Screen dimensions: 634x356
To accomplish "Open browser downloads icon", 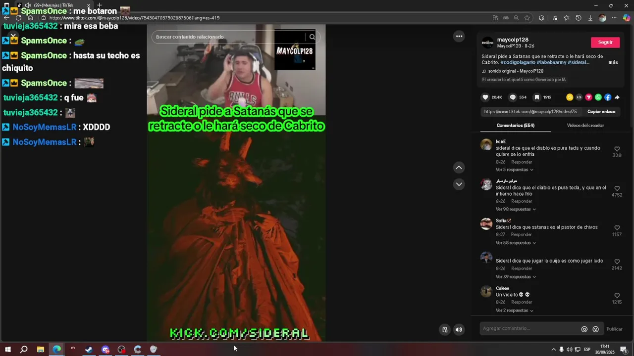I will [x=590, y=18].
